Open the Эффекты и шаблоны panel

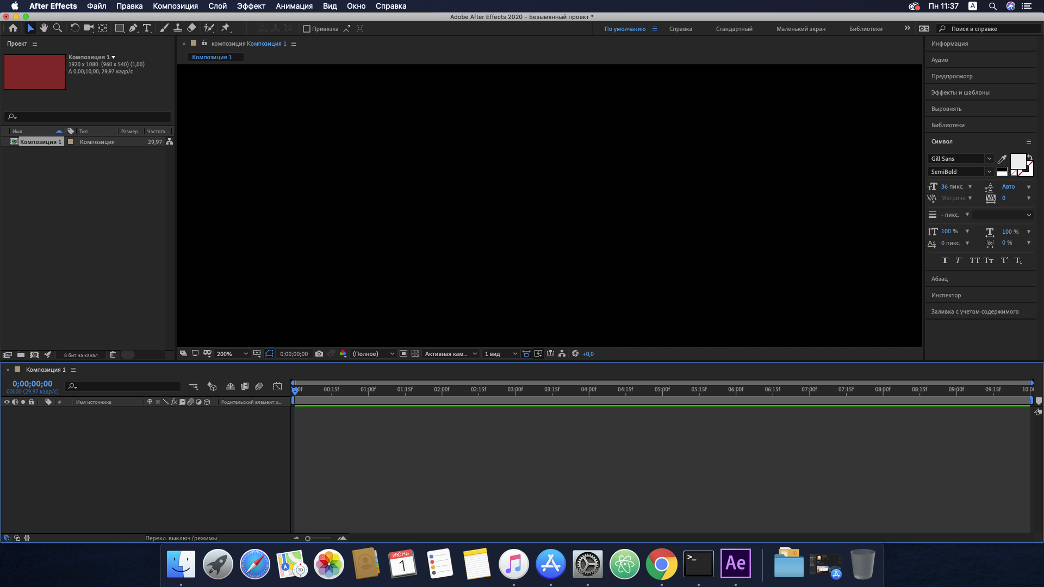(x=960, y=92)
